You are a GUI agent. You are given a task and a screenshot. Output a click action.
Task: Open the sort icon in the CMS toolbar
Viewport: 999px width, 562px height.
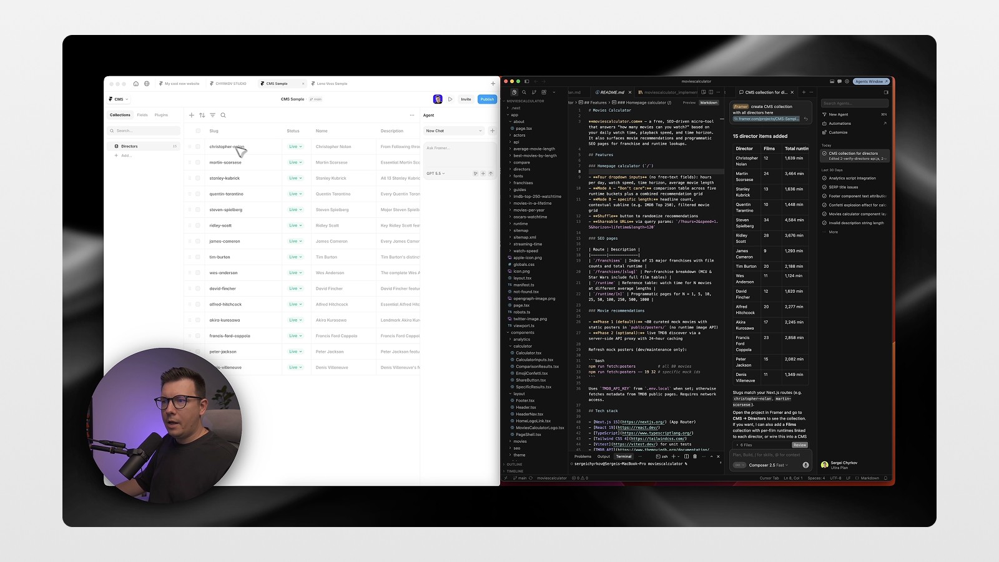tap(202, 115)
